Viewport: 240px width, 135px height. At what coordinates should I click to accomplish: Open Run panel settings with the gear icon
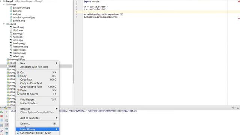pyautogui.click(x=233, y=108)
